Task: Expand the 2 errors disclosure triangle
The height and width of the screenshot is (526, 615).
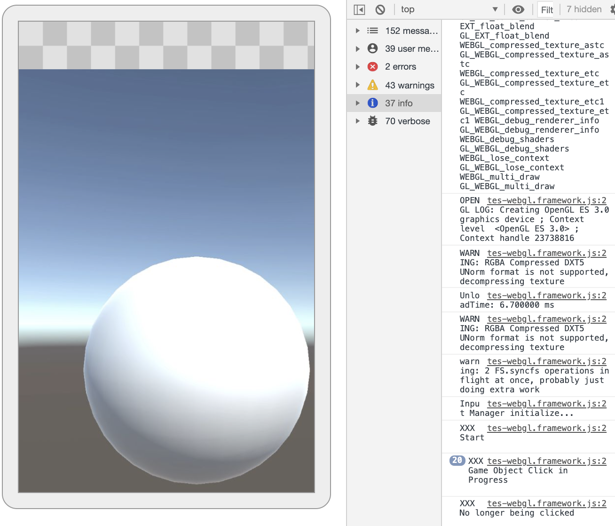Action: click(358, 66)
